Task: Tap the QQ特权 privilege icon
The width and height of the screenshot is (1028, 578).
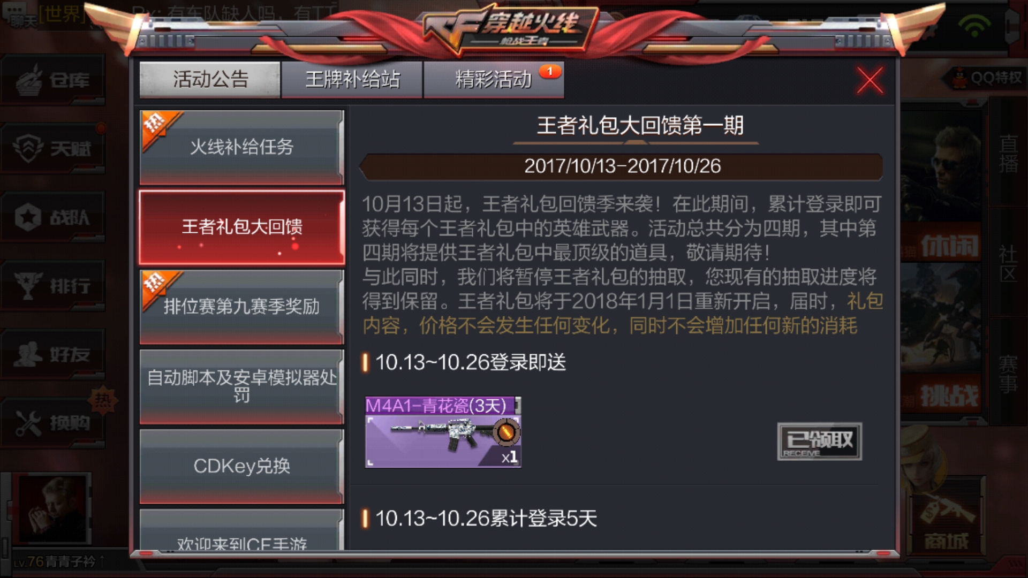Action: 985,79
